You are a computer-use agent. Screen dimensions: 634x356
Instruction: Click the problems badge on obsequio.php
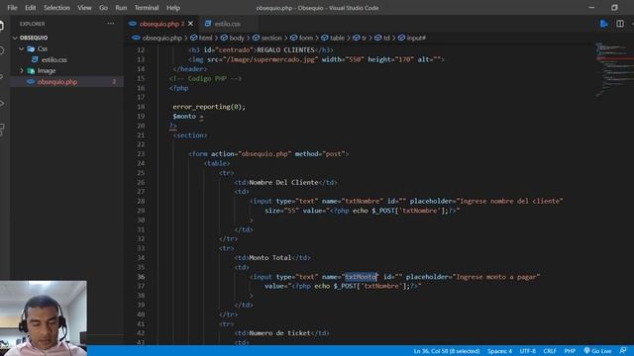click(x=114, y=82)
